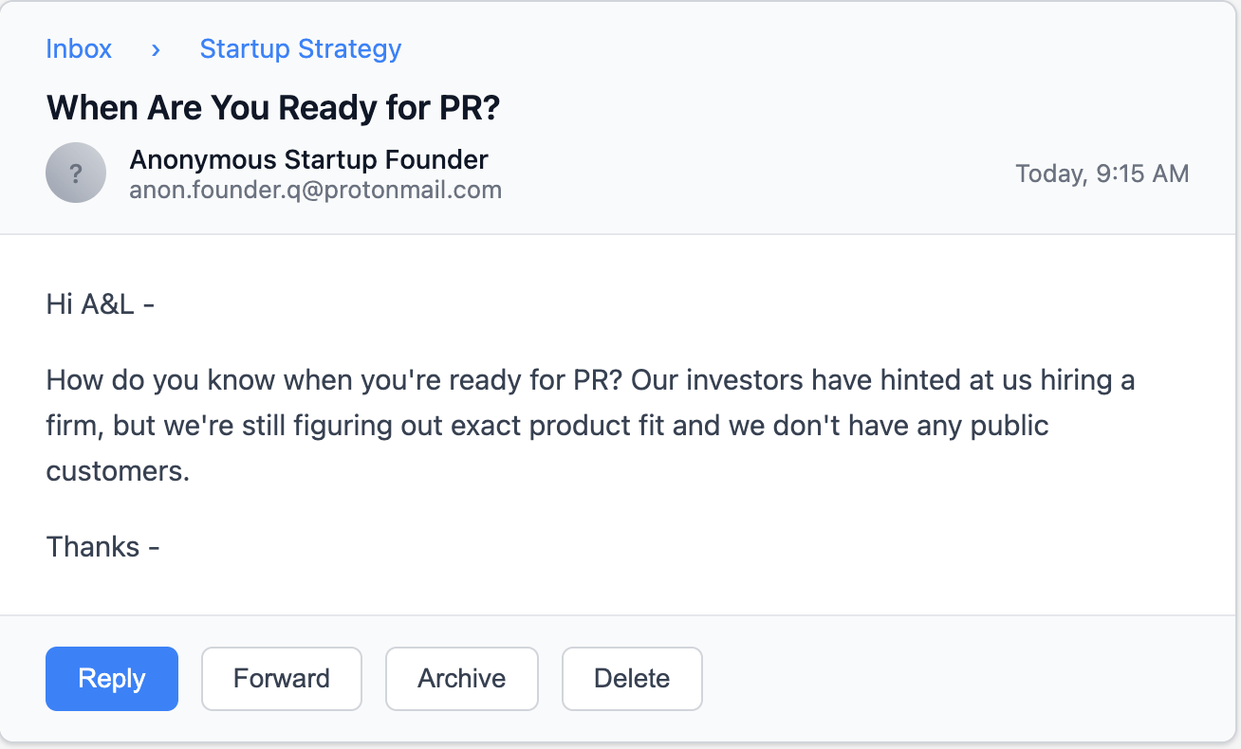The image size is (1241, 749).
Task: Forward this email
Action: click(281, 679)
